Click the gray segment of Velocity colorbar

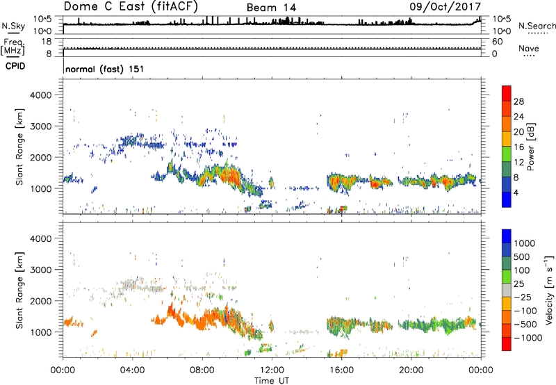point(507,290)
